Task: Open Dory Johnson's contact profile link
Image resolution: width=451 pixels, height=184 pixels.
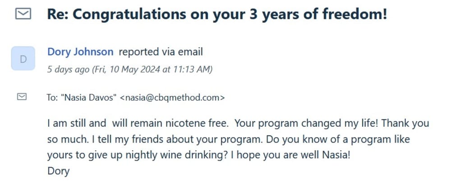Action: 80,52
